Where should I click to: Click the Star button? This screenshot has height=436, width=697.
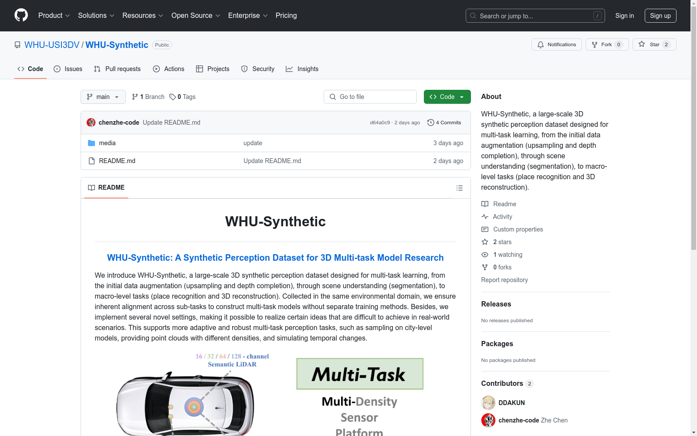pos(654,44)
